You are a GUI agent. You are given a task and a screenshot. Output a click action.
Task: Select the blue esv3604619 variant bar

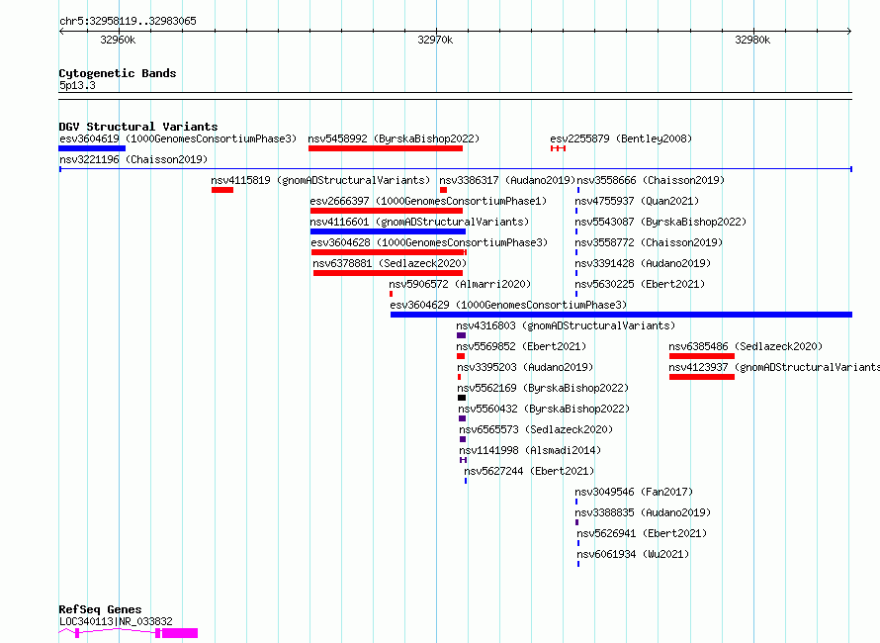pyautogui.click(x=92, y=148)
